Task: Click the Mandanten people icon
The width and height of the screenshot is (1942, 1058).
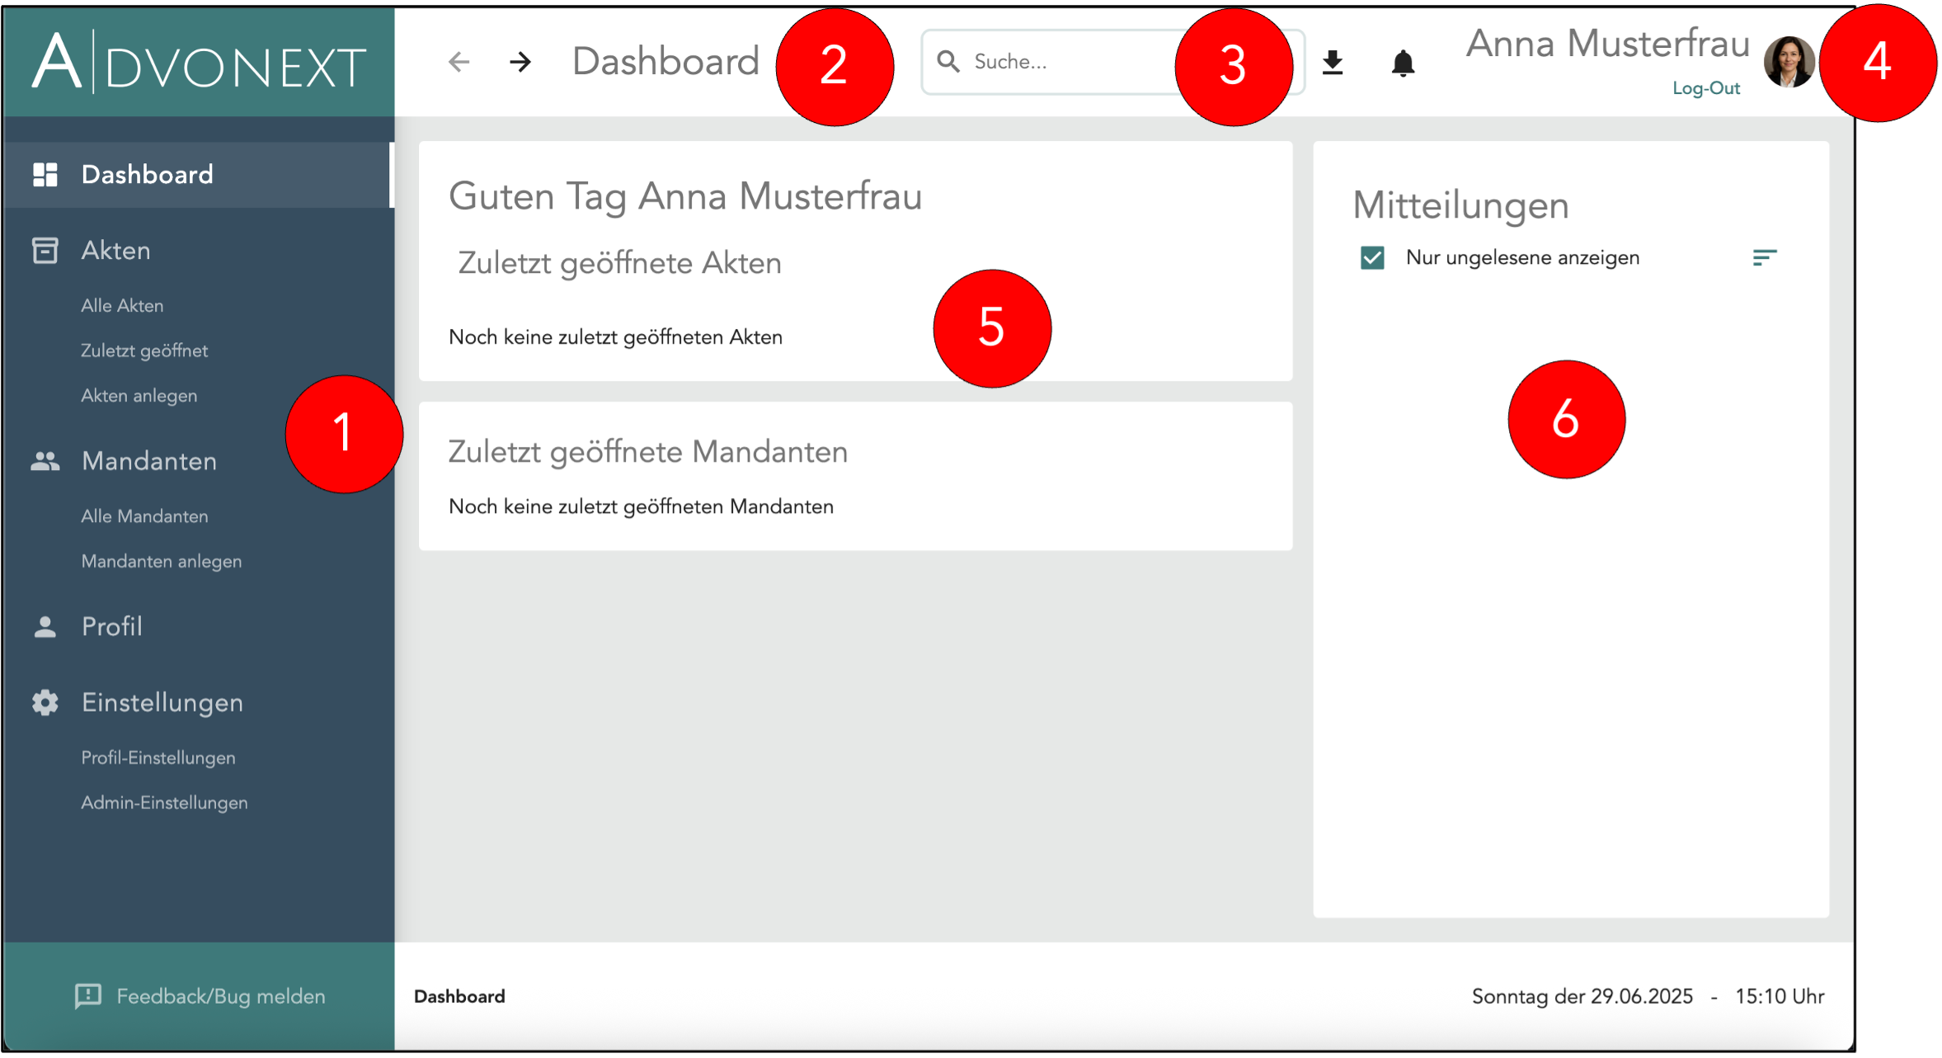Action: tap(45, 461)
